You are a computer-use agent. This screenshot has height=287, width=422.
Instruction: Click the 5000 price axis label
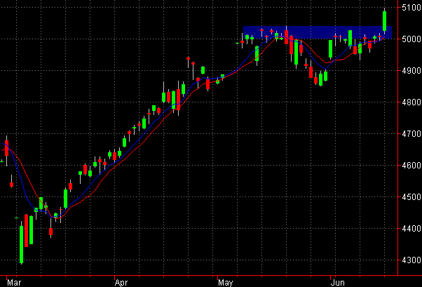coord(411,39)
